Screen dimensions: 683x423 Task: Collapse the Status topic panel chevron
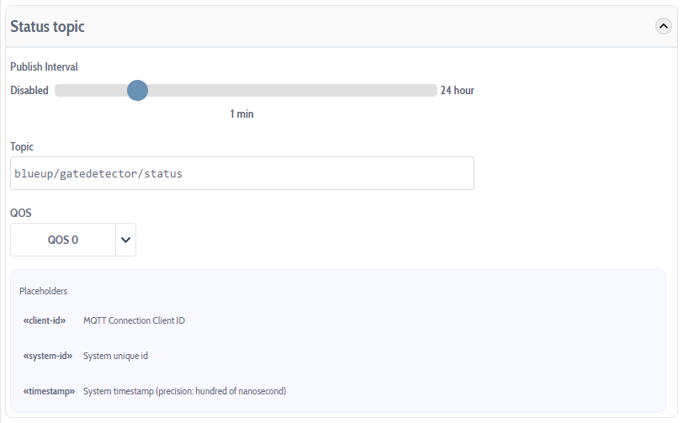point(663,26)
